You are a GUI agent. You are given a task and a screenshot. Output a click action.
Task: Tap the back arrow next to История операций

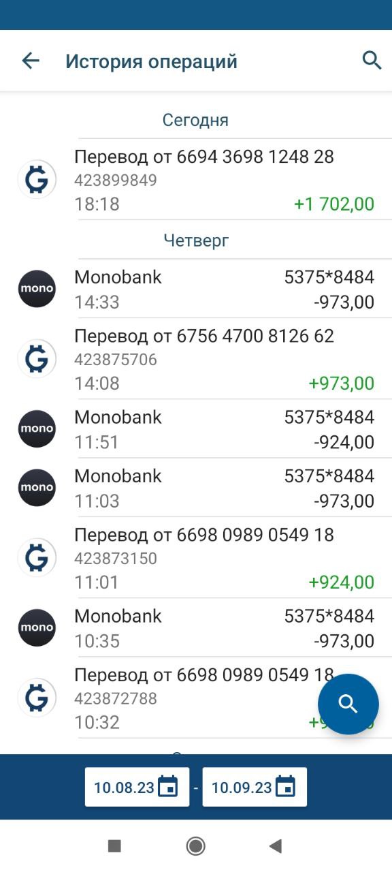pos(31,61)
